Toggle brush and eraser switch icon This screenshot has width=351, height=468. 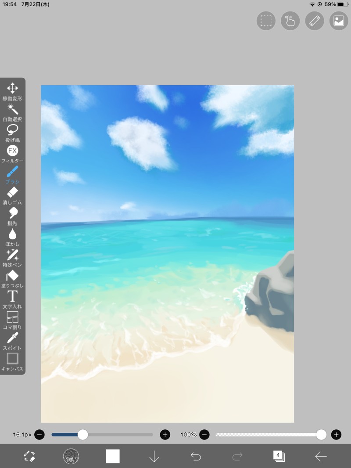[x=29, y=456]
